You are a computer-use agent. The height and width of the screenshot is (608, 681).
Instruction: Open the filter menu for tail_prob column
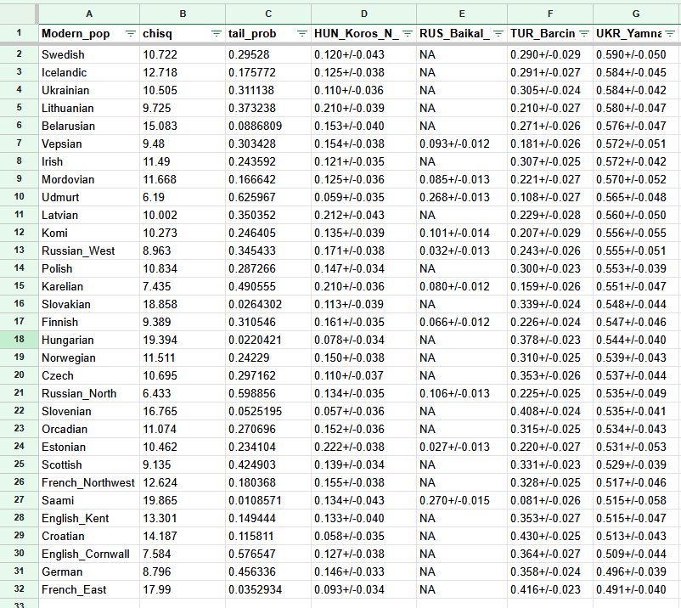[301, 33]
